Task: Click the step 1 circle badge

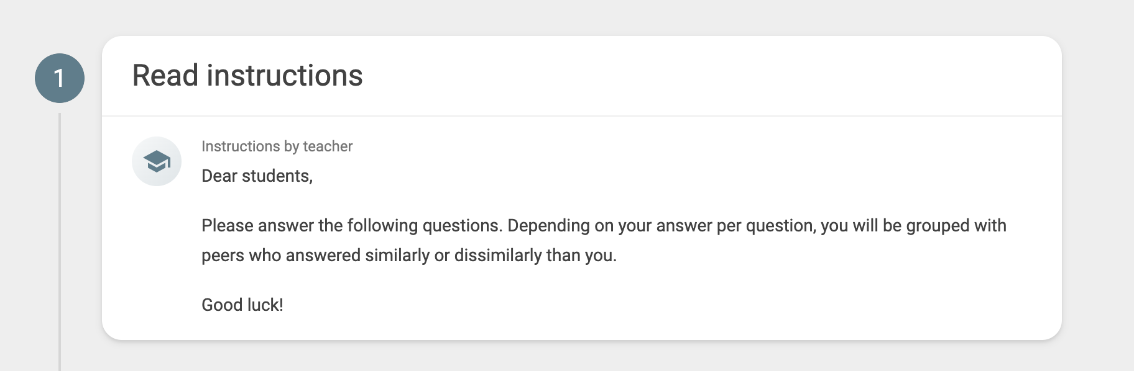Action: (60, 78)
